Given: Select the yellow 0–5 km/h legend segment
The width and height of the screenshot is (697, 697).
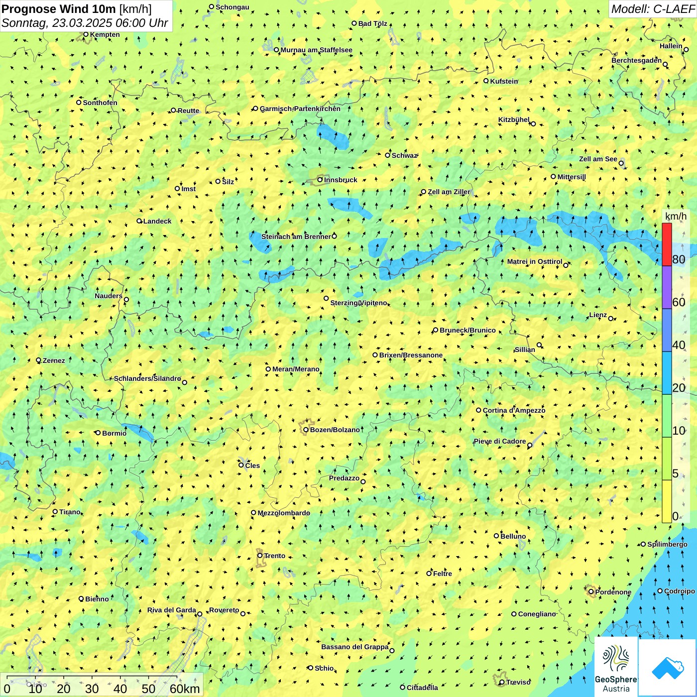Looking at the screenshot, I should click(x=667, y=501).
